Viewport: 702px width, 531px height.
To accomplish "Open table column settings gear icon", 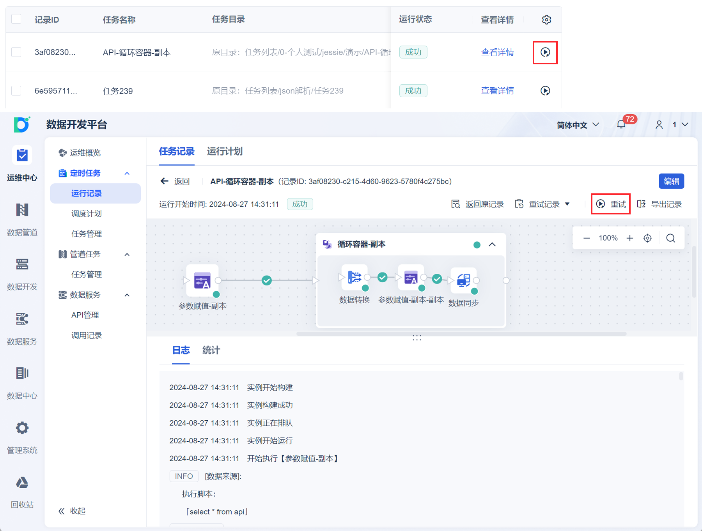I will tap(546, 19).
